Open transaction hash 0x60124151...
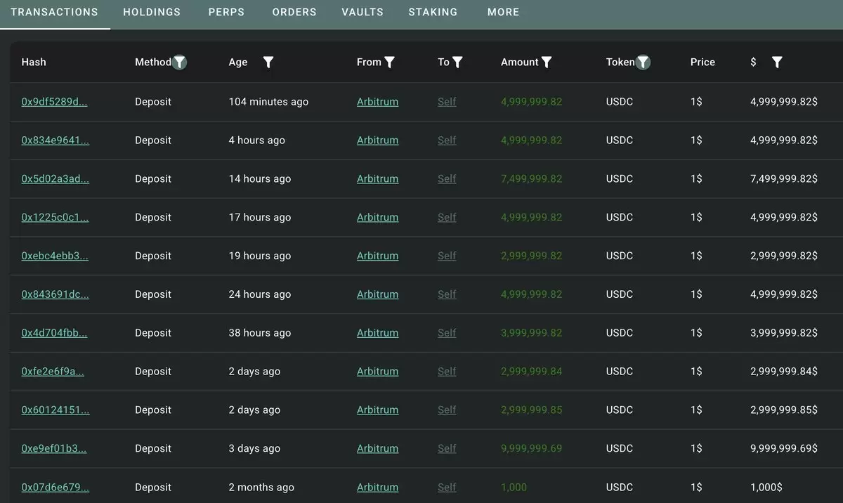Image resolution: width=843 pixels, height=503 pixels. (55, 410)
